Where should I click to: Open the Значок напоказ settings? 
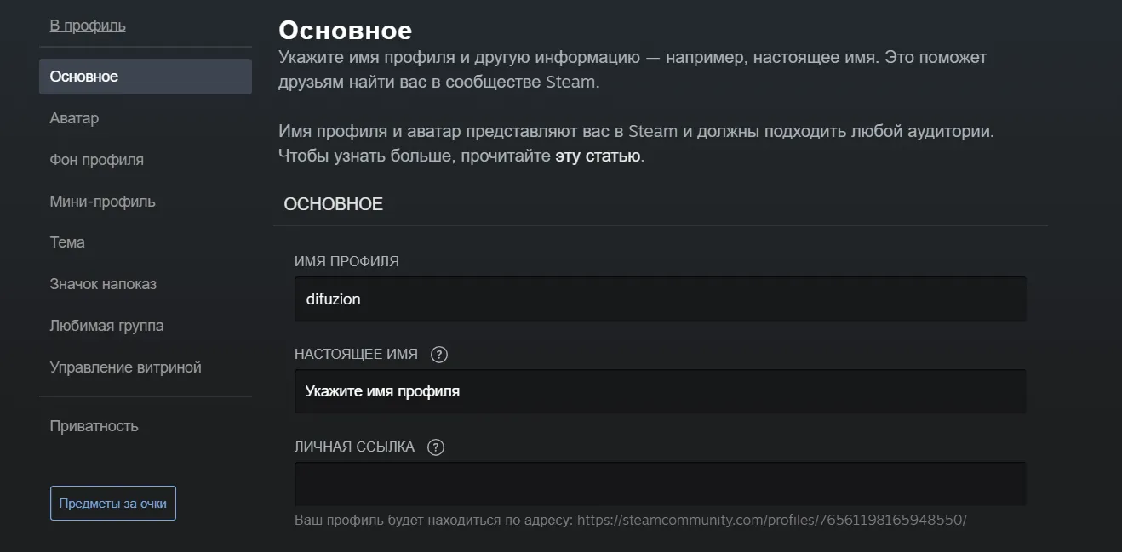pos(102,283)
